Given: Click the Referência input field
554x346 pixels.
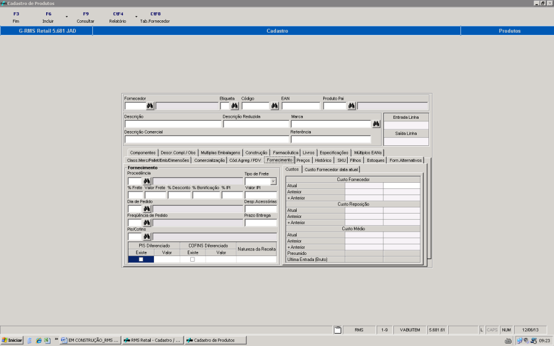Looking at the screenshot, I should click(x=331, y=139).
